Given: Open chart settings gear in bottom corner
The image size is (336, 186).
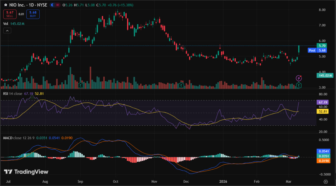Looking at the screenshot, I should pos(325,181).
